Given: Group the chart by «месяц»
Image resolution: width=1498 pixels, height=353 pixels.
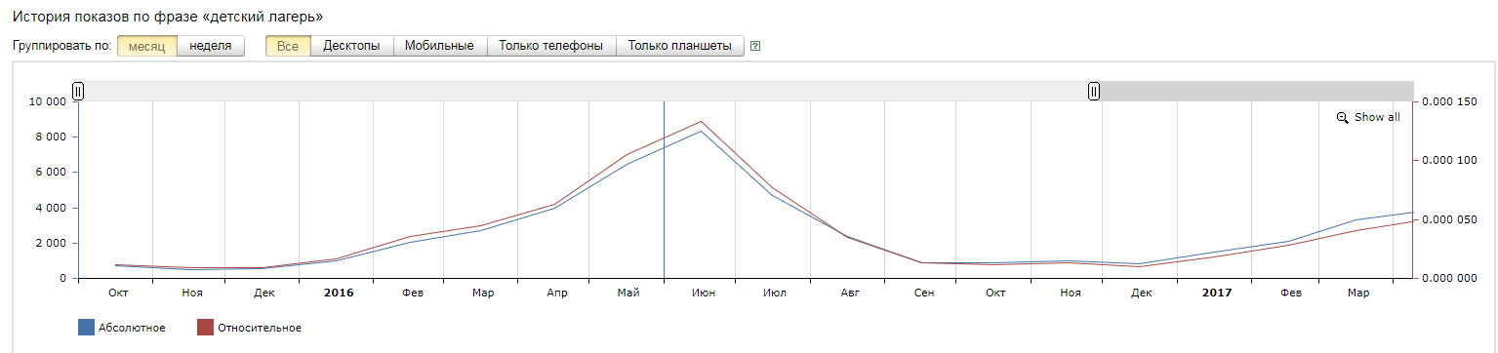Looking at the screenshot, I should pyautogui.click(x=147, y=46).
